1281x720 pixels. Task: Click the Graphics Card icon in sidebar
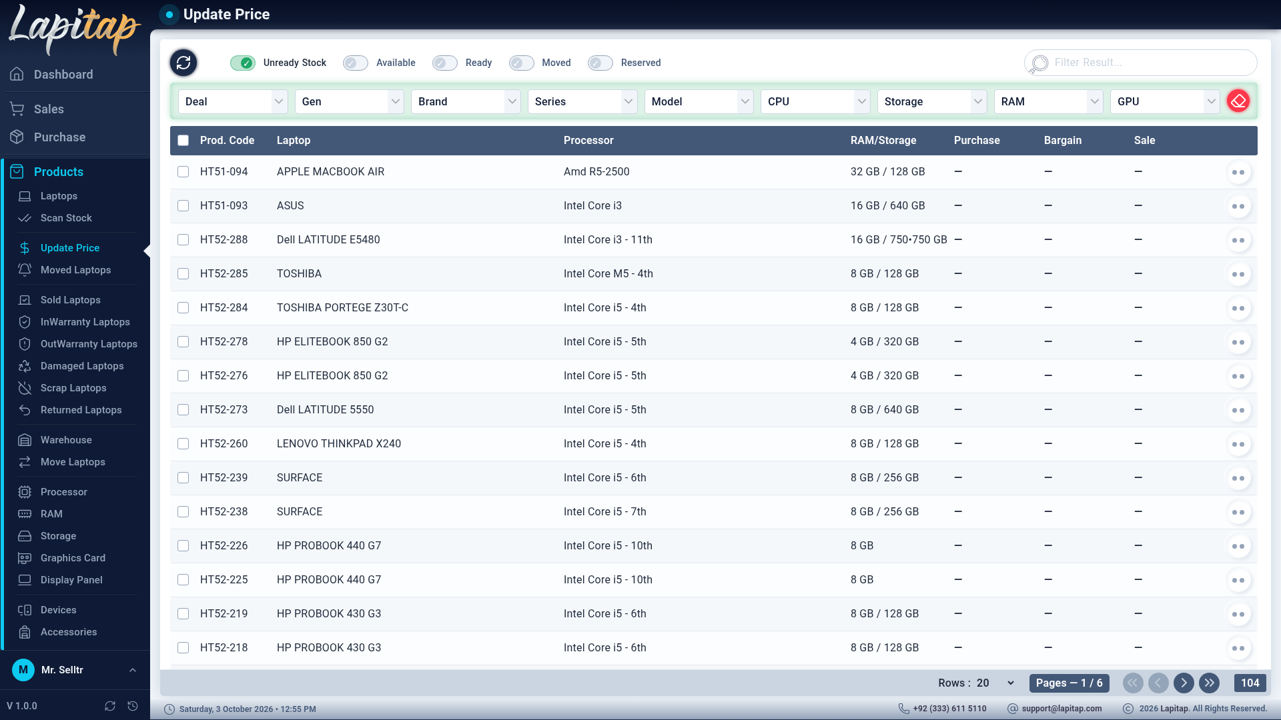[x=25, y=558]
